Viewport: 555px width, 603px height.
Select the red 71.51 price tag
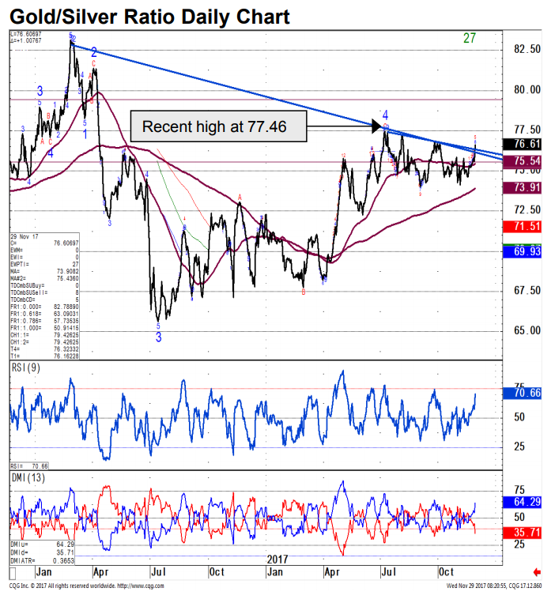[522, 226]
